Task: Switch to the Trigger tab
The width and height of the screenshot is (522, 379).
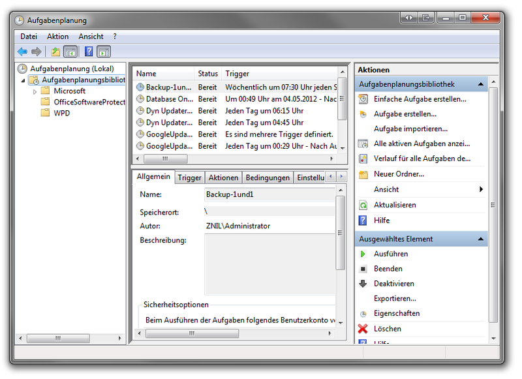Action: [x=189, y=177]
